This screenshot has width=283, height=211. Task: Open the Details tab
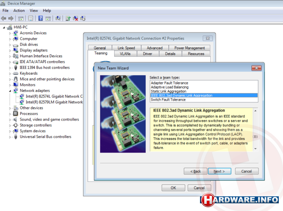[x=170, y=54]
